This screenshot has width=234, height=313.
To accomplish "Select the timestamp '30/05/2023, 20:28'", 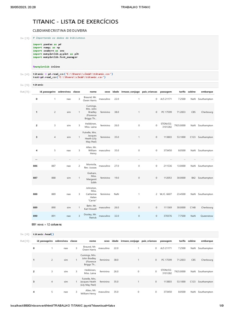I will [x=23, y=7].
